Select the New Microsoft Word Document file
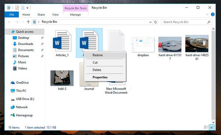This screenshot has height=135, width=221. point(116,90)
